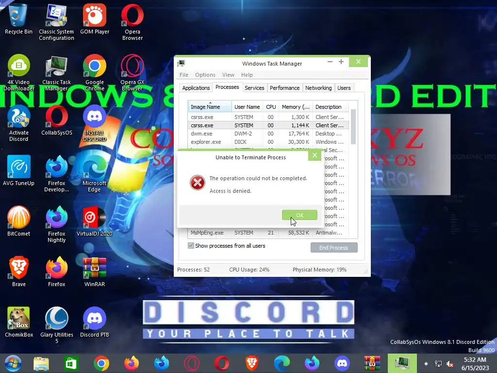Open File Explorer from the taskbar
This screenshot has height=373, width=497.
click(x=41, y=363)
